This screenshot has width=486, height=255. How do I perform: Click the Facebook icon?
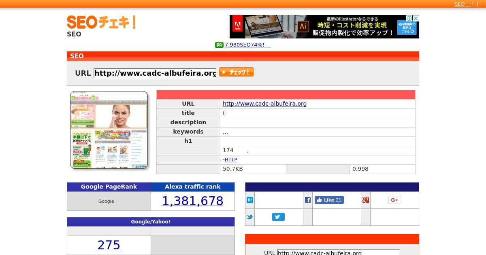(x=308, y=200)
